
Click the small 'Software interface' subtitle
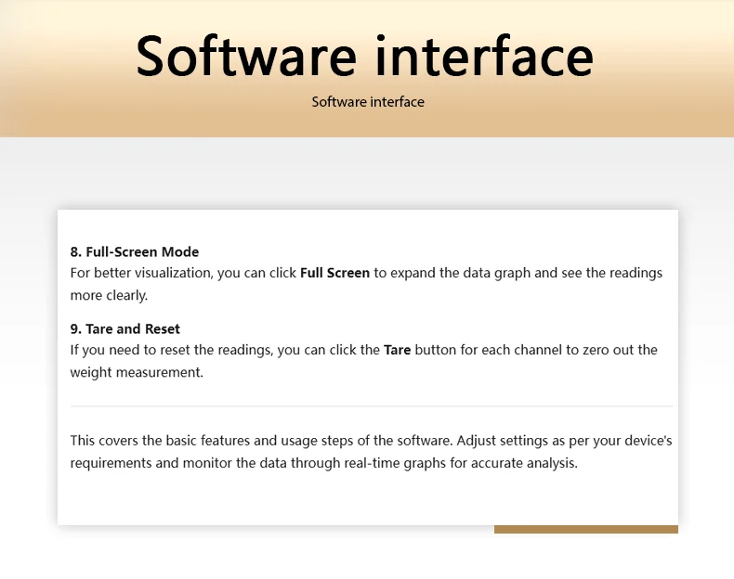point(368,102)
